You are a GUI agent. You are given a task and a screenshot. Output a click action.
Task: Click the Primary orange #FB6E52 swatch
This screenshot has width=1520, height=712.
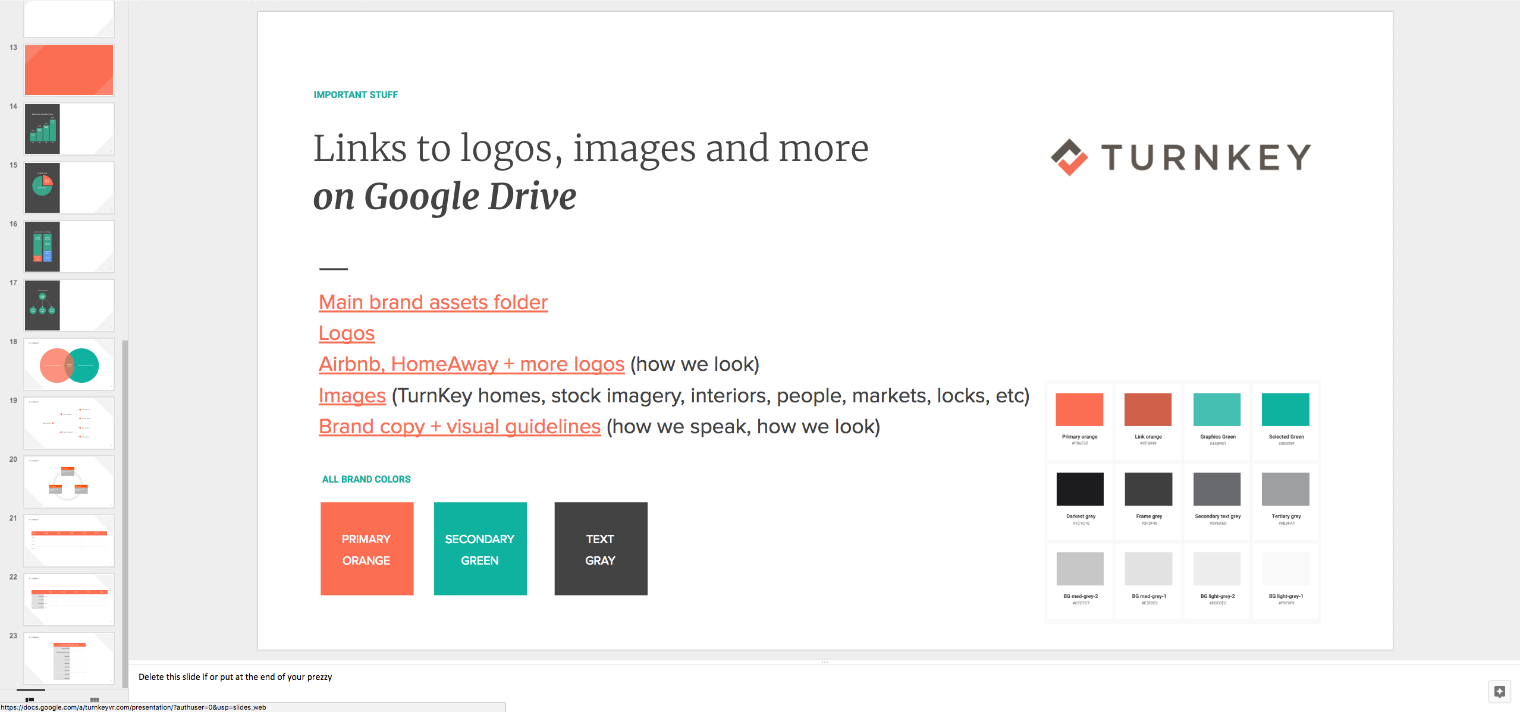(1079, 409)
